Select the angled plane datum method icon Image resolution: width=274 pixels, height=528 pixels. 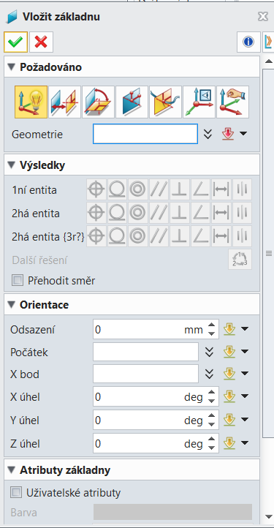point(99,102)
